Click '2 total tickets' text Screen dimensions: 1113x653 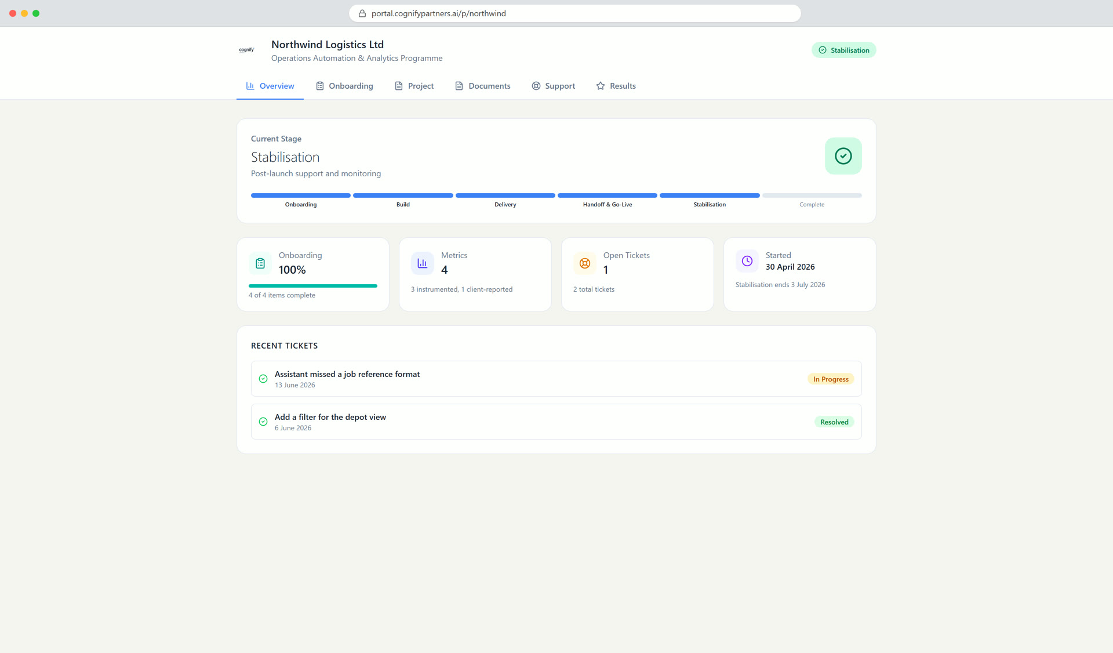[x=594, y=289]
